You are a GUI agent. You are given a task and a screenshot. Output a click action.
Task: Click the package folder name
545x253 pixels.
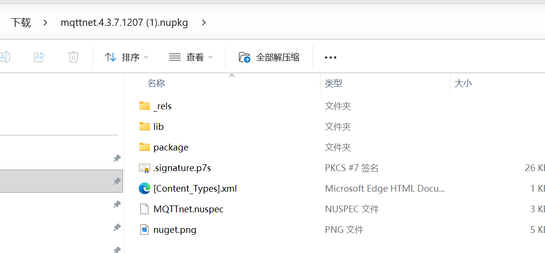pyautogui.click(x=171, y=148)
